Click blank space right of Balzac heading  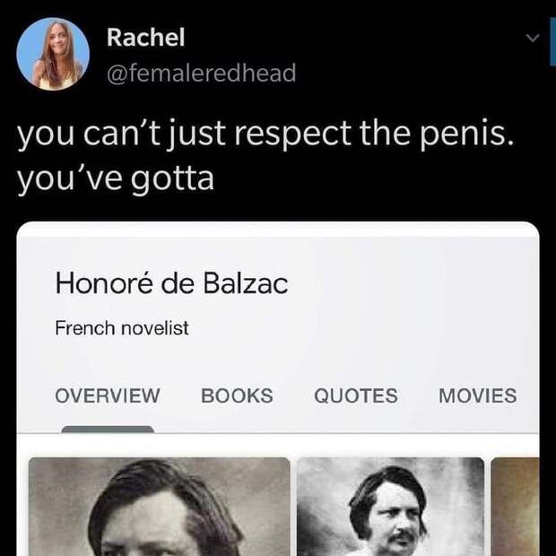tap(404, 284)
